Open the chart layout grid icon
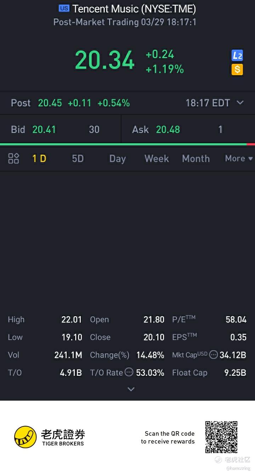This screenshot has width=255, height=474. 13,158
